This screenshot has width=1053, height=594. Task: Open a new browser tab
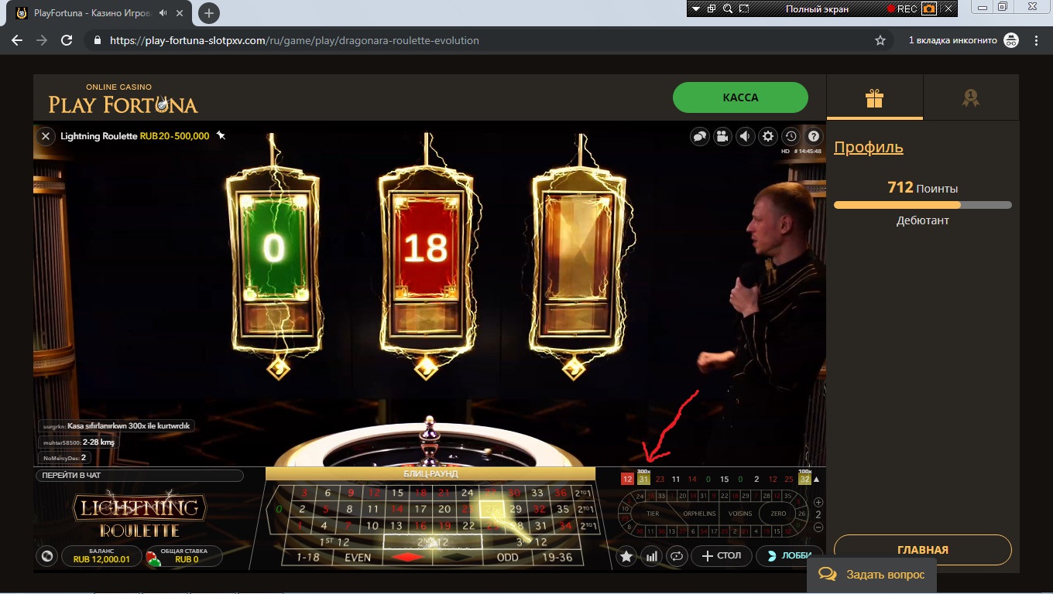(208, 13)
